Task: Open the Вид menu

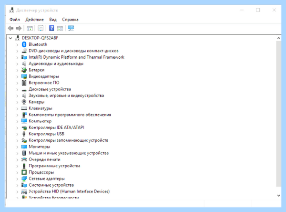Action: (x=53, y=20)
